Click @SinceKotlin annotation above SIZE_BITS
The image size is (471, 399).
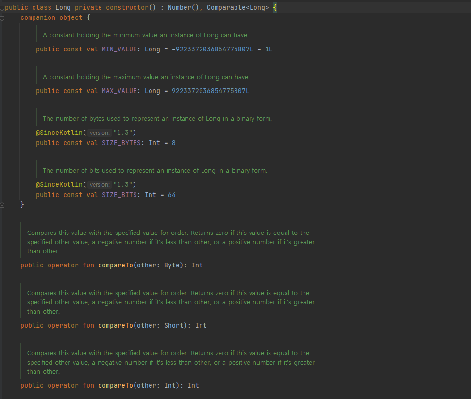[x=59, y=184]
